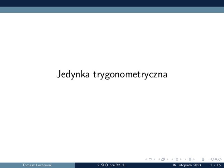Click the stacked frames navigation icon
This screenshot has height=168, width=224.
163,159
